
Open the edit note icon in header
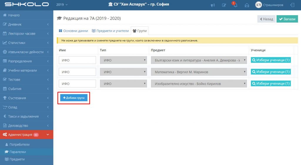(x=224, y=5)
